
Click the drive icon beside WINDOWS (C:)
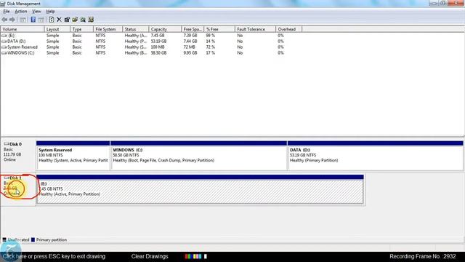tap(4, 53)
